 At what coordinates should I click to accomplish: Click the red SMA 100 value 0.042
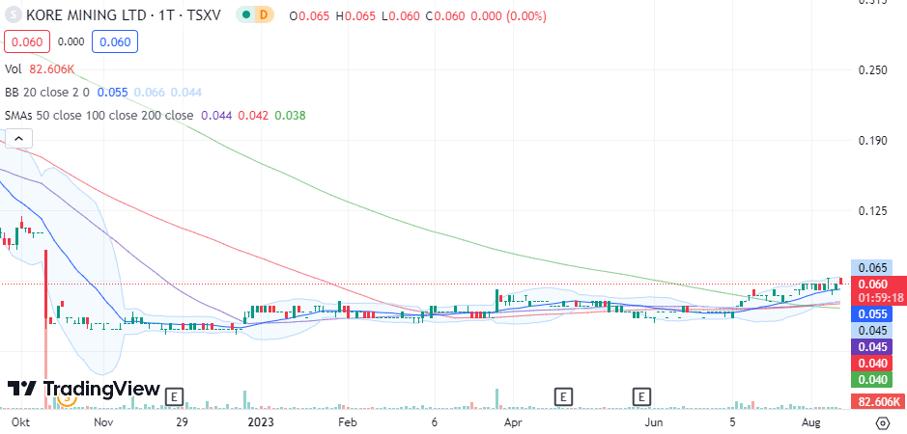(253, 115)
